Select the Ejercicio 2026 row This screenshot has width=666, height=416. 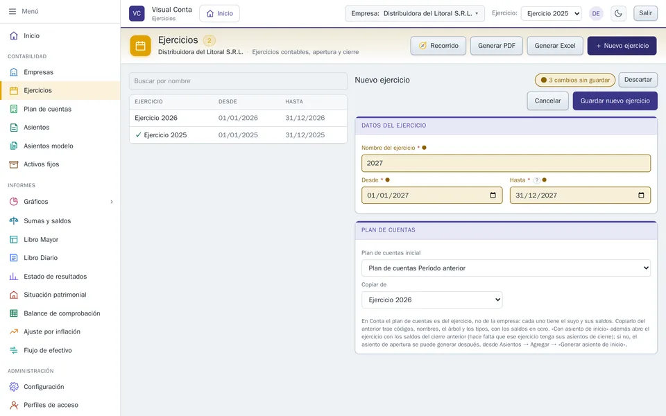(x=238, y=118)
